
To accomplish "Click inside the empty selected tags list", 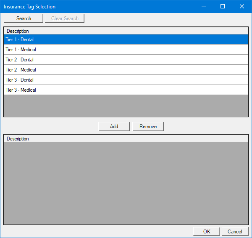I will tap(126, 183).
